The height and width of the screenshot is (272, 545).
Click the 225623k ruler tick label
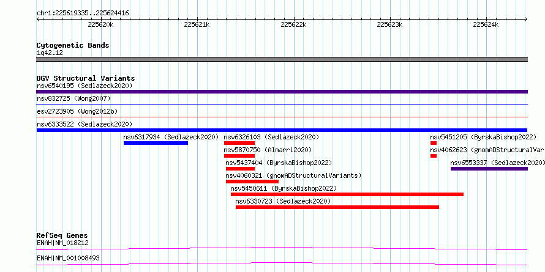point(389,24)
